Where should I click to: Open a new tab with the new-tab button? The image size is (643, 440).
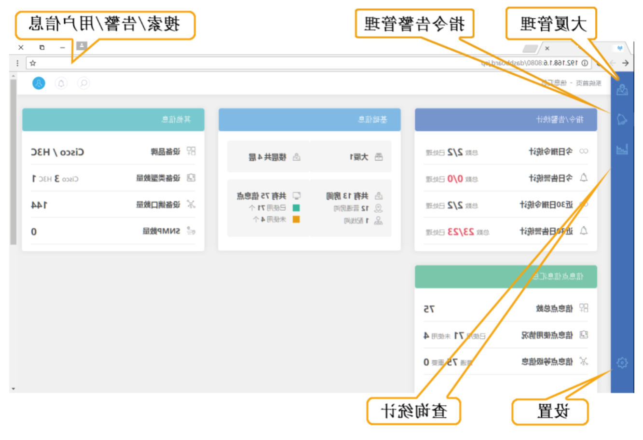pos(531,49)
